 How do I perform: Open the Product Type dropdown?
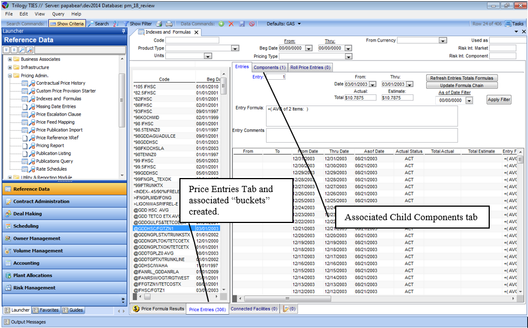click(235, 48)
